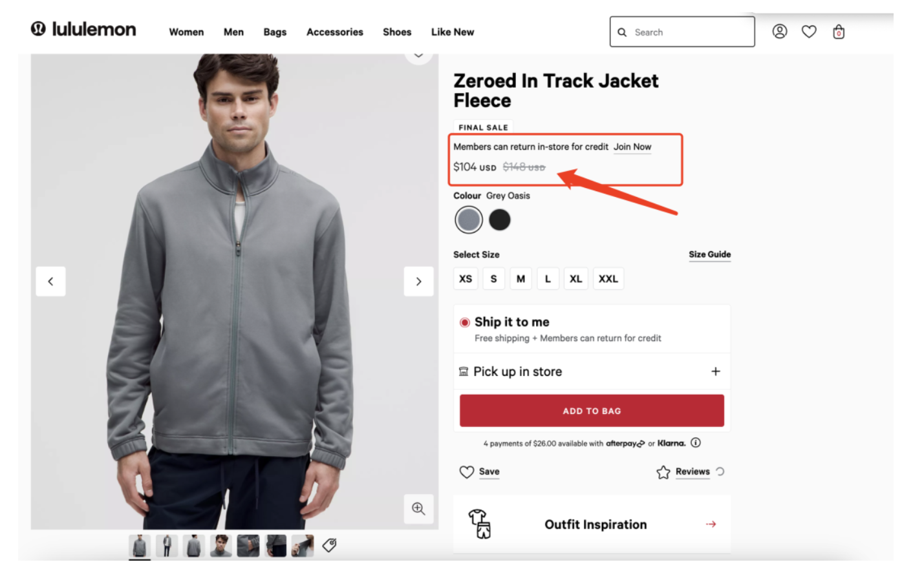Image resolution: width=913 pixels, height=580 pixels.
Task: Select size XS
Action: 466,279
